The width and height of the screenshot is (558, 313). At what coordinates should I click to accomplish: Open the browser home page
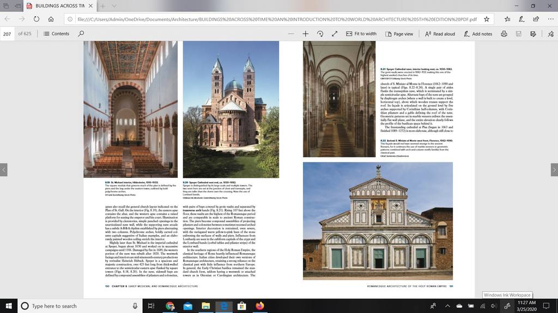pyautogui.click(x=51, y=19)
